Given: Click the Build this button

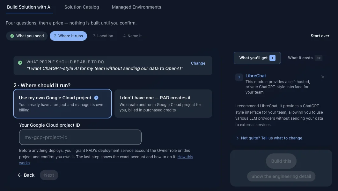Looking at the screenshot, I should pyautogui.click(x=281, y=161).
